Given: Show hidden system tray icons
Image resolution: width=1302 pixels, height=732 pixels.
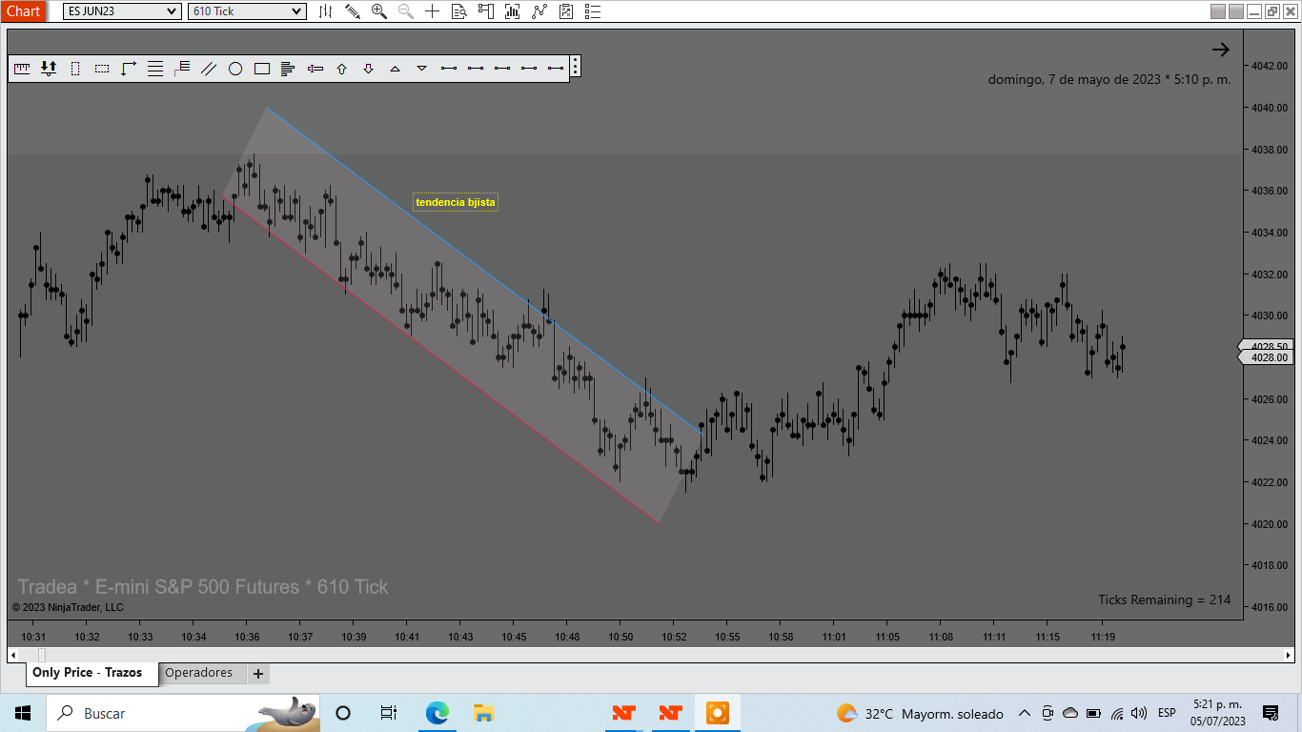Looking at the screenshot, I should (1025, 713).
